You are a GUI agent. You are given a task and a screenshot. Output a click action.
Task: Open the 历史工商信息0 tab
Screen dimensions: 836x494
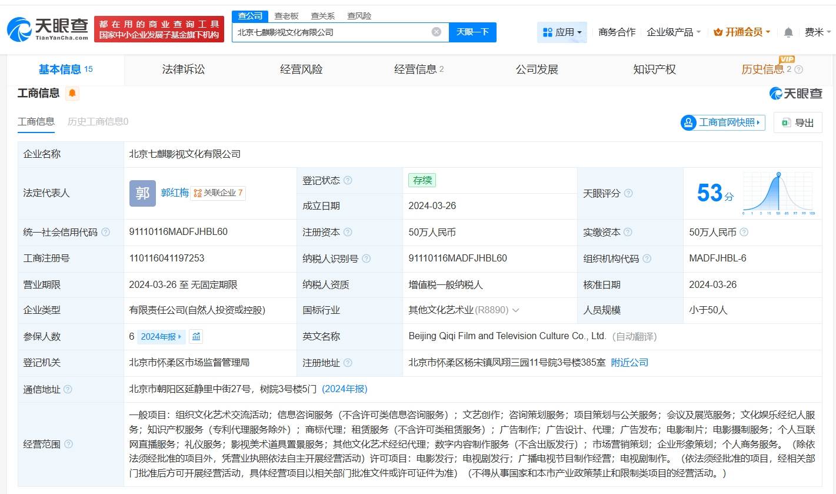point(98,122)
